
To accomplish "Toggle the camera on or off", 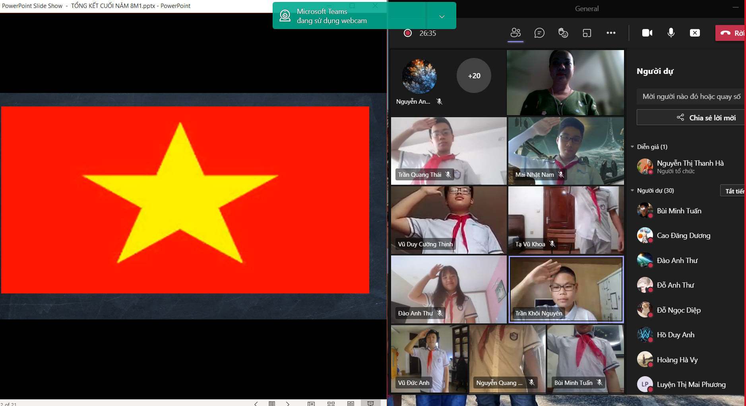I will click(x=647, y=33).
